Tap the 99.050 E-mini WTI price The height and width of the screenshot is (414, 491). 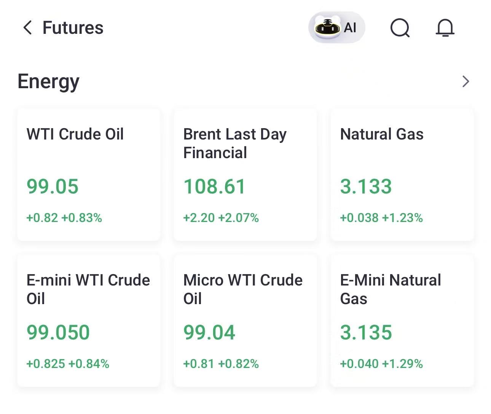tap(58, 332)
